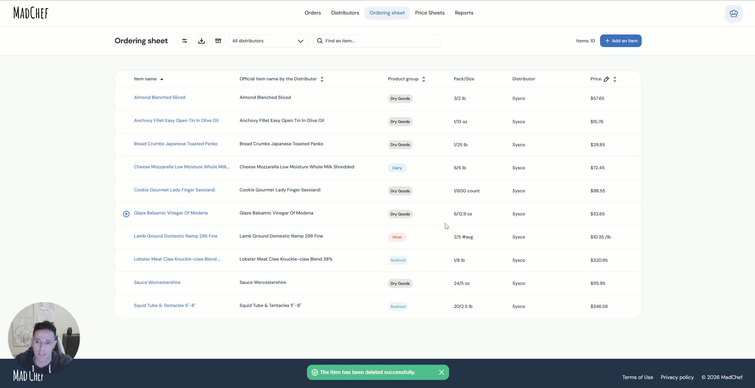The height and width of the screenshot is (388, 755).
Task: Open Glaze Balsamic Vinegar Of Modena link
Action: click(171, 213)
